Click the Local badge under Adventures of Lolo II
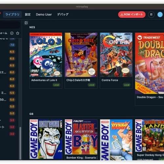This screenshot has height=164, width=164. coord(56,85)
